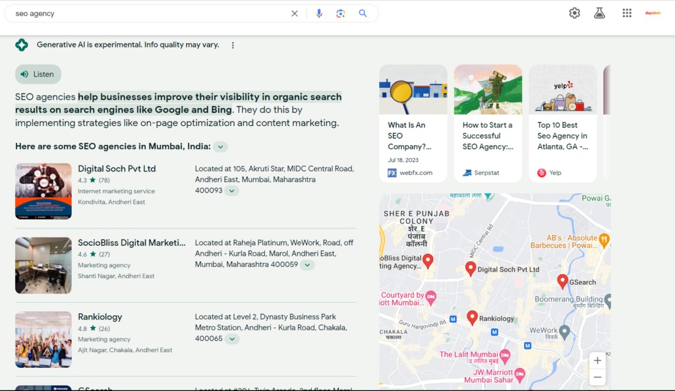Open Serpstat 'How to Start' card

[x=488, y=123]
